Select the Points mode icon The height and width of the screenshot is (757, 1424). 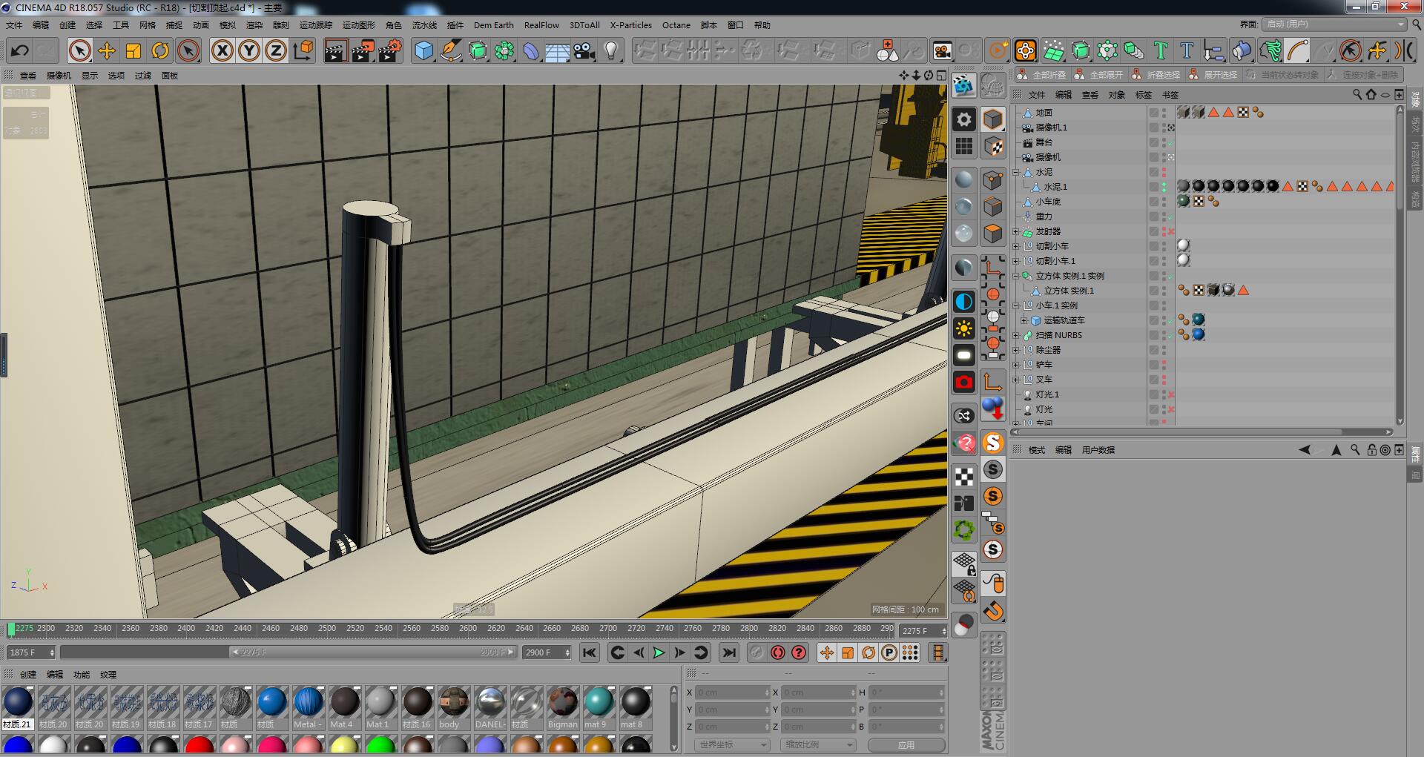(x=993, y=180)
